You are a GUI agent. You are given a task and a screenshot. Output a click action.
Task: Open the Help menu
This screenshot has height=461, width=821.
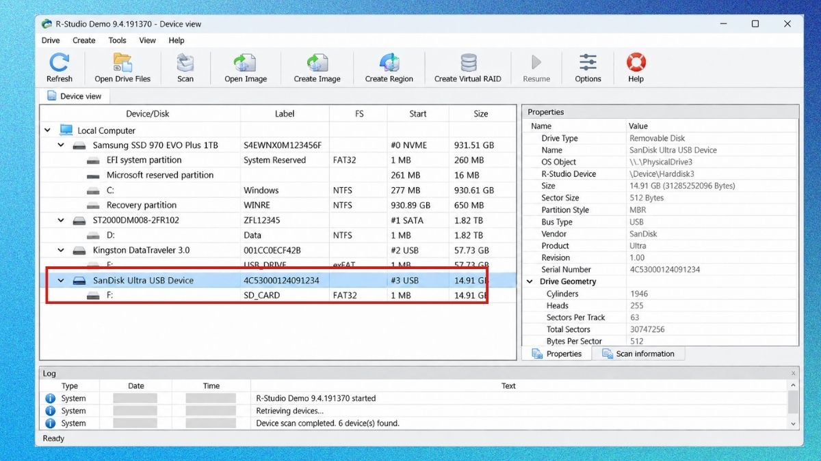(177, 40)
